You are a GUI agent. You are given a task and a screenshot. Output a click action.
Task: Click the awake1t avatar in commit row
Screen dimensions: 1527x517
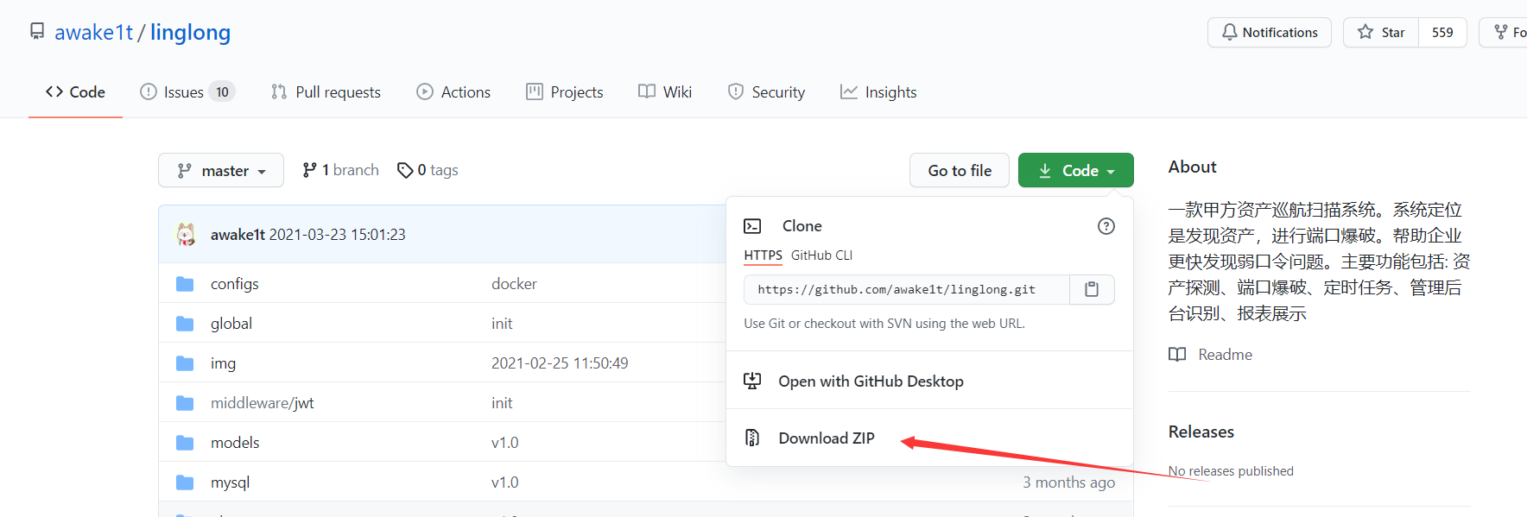click(186, 234)
